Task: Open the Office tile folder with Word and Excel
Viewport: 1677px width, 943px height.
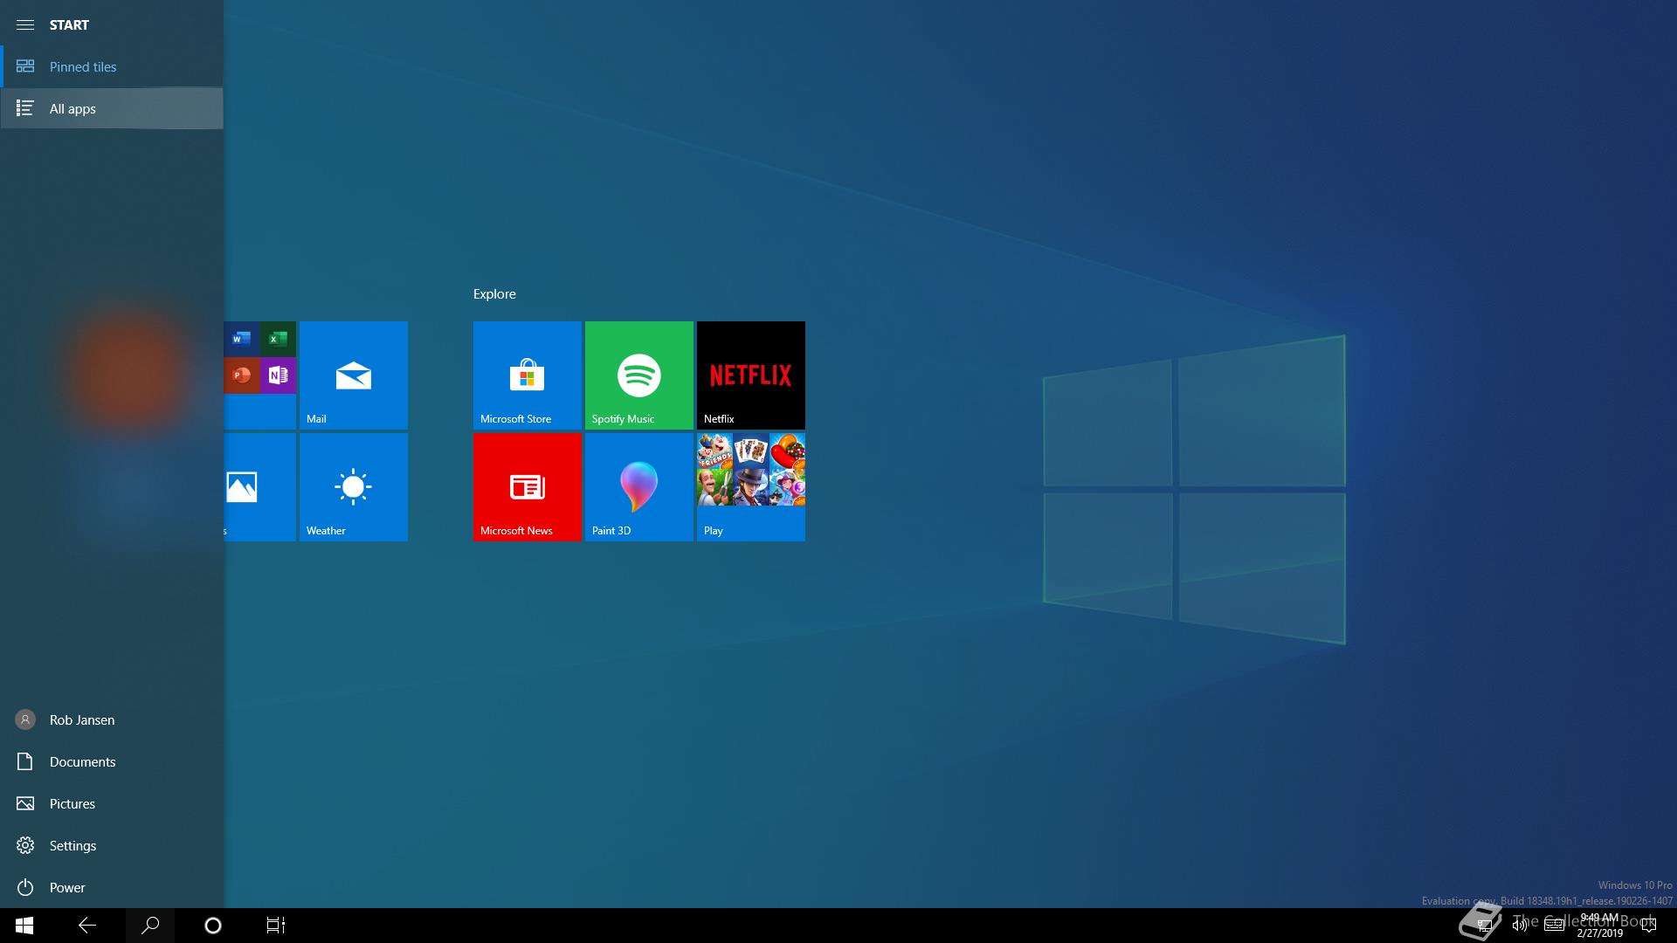Action: pos(260,375)
